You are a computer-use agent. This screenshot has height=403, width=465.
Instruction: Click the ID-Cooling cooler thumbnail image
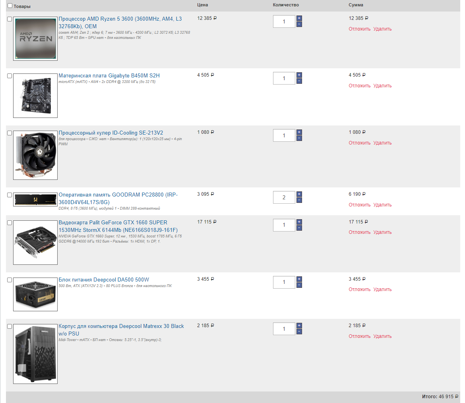pos(35,155)
